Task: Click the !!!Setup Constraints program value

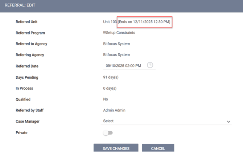Action: pos(119,33)
